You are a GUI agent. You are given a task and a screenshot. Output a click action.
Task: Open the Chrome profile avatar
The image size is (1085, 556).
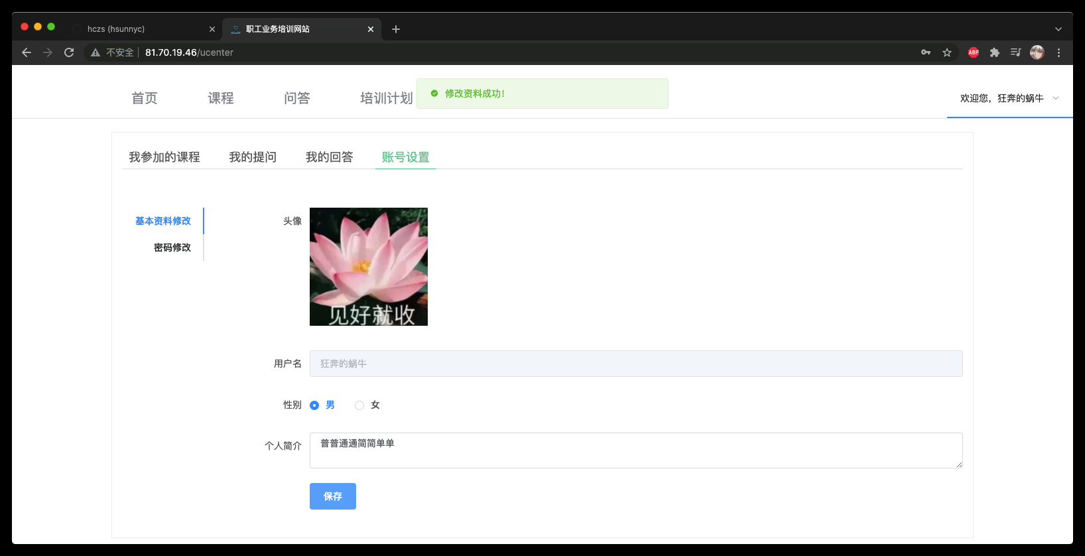1037,52
